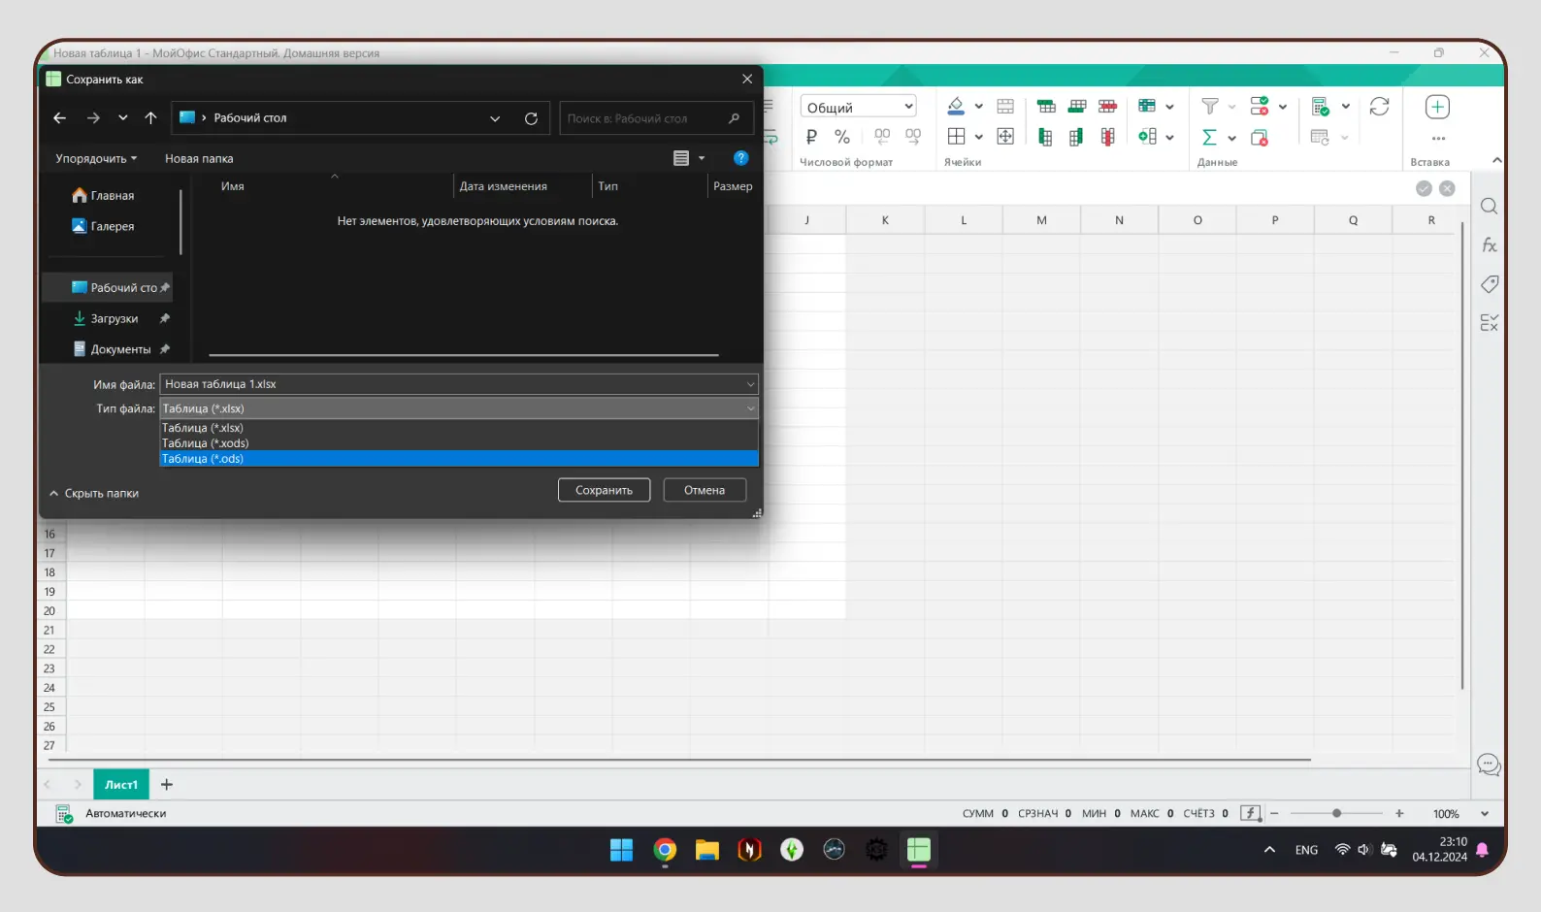The width and height of the screenshot is (1541, 912).
Task: Open File Explorer from the taskbar
Action: 706,851
